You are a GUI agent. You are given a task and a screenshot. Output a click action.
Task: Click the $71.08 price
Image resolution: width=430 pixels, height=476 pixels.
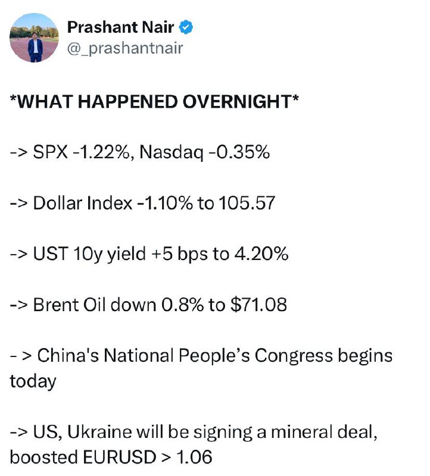pos(258,305)
